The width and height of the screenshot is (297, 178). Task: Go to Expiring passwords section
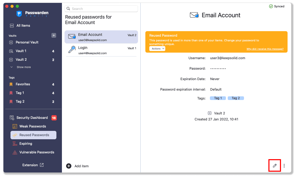click(26, 144)
